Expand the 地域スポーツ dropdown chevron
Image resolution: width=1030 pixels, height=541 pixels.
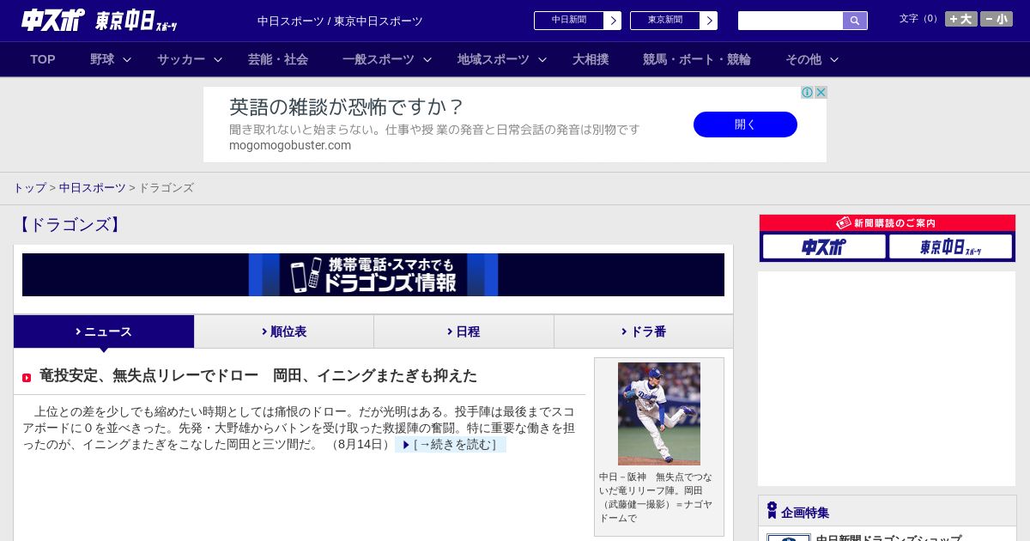coord(542,59)
